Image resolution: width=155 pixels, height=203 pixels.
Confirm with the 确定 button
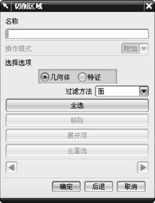(66, 187)
